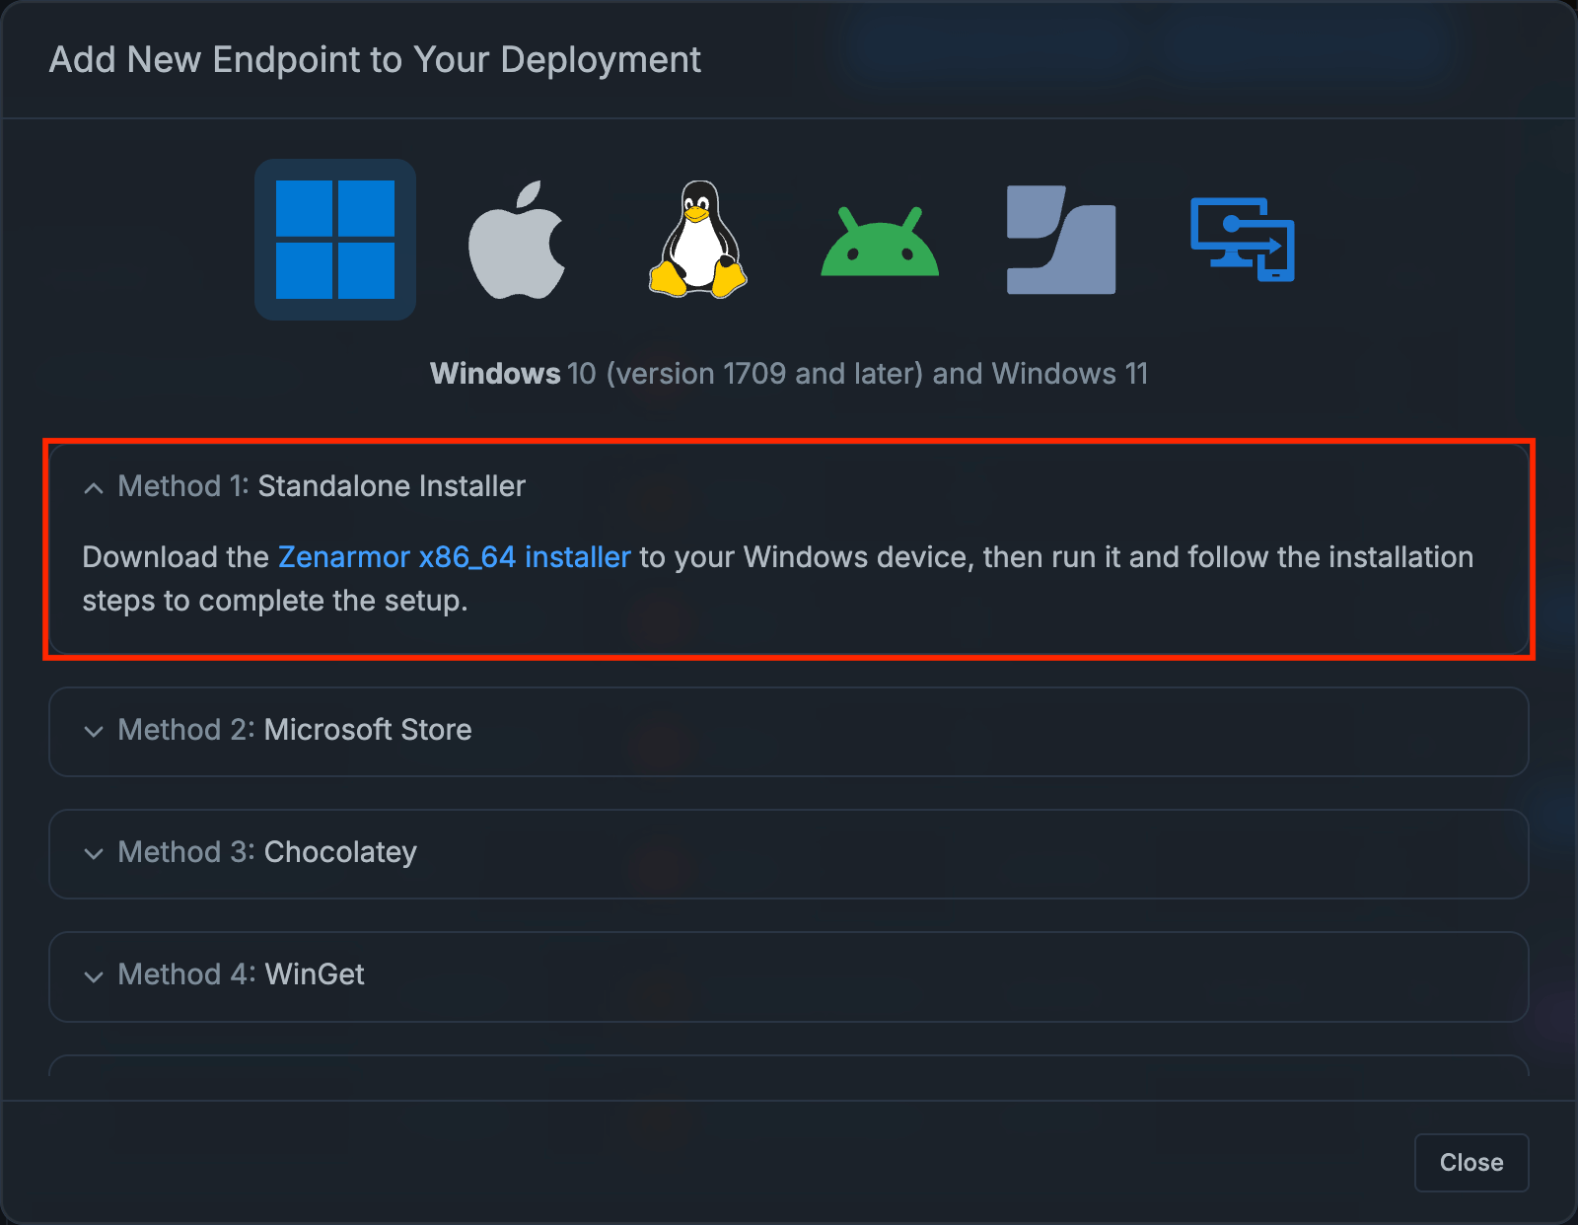Open the Zenarmor x86_64 installer link

(454, 557)
